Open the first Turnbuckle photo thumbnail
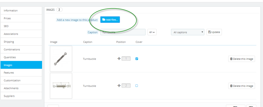 coord(61,59)
